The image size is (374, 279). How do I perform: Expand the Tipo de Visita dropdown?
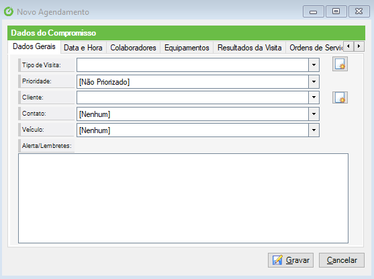click(314, 65)
